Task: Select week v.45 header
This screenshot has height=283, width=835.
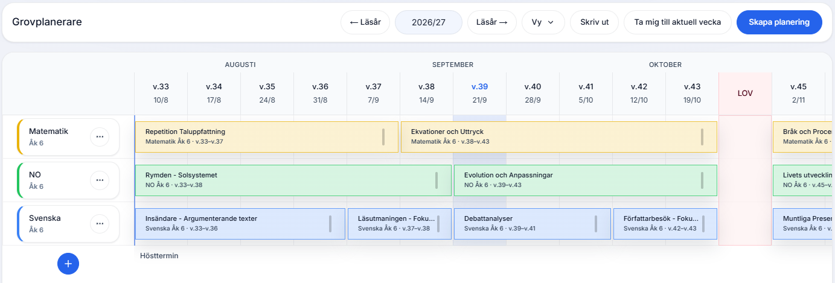Action: pyautogui.click(x=799, y=94)
